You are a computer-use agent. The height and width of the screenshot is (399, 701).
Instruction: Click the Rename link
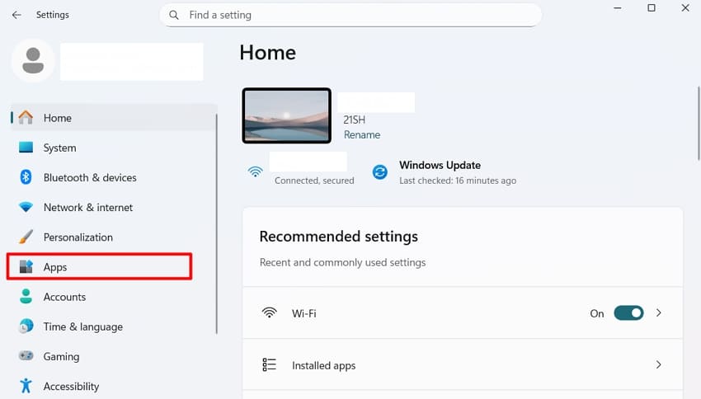click(362, 134)
